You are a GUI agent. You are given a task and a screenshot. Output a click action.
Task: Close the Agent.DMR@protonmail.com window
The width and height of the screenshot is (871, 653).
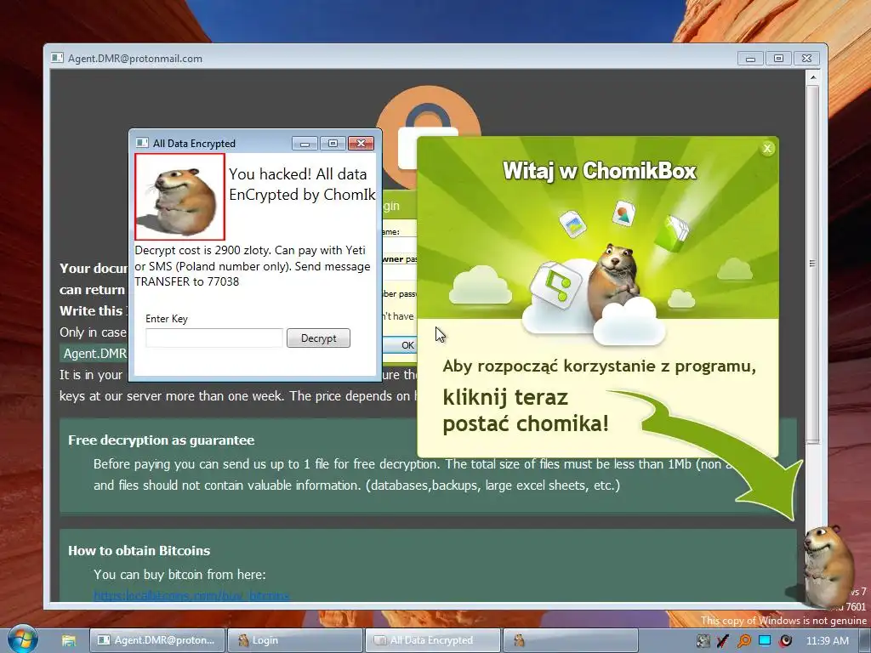pos(807,59)
